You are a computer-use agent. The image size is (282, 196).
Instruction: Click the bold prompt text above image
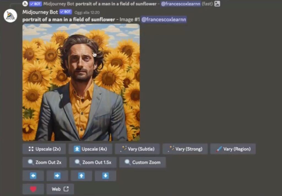pyautogui.click(x=69, y=20)
